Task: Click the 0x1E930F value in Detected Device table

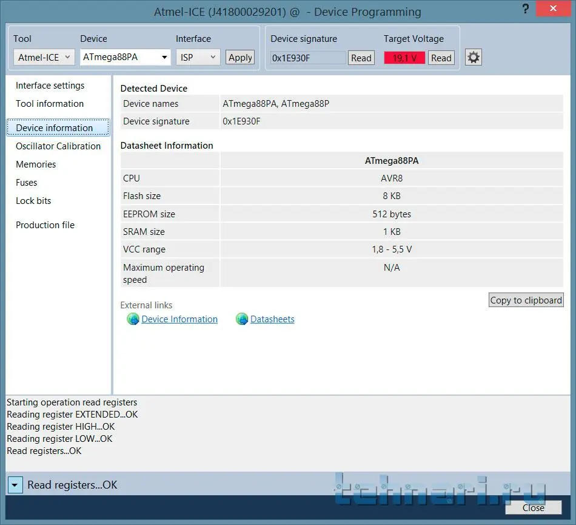Action: click(241, 121)
